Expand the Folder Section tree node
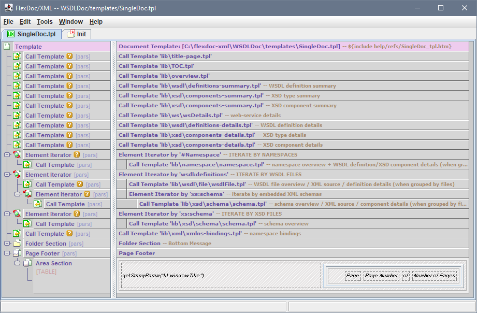 [7, 244]
